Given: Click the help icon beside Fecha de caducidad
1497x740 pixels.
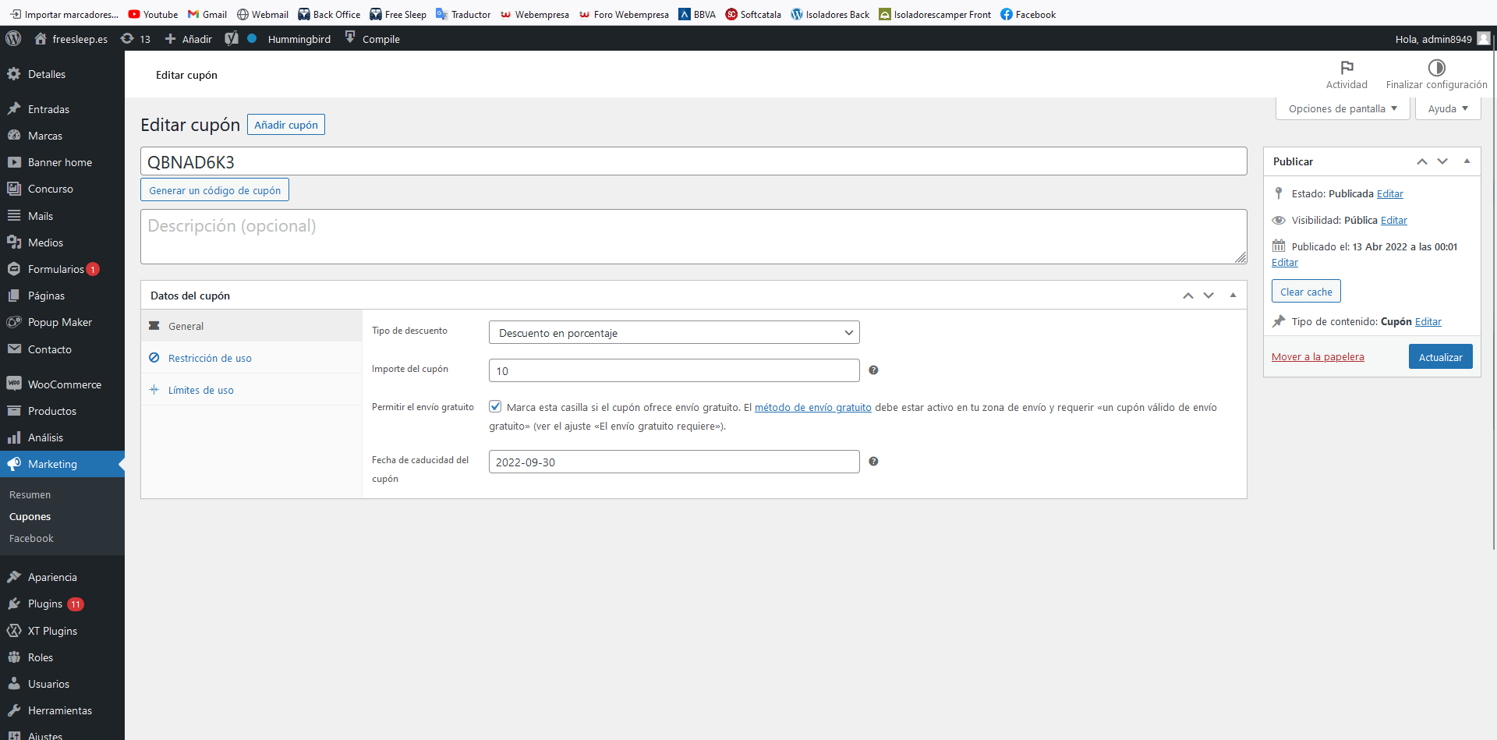Looking at the screenshot, I should point(873,461).
